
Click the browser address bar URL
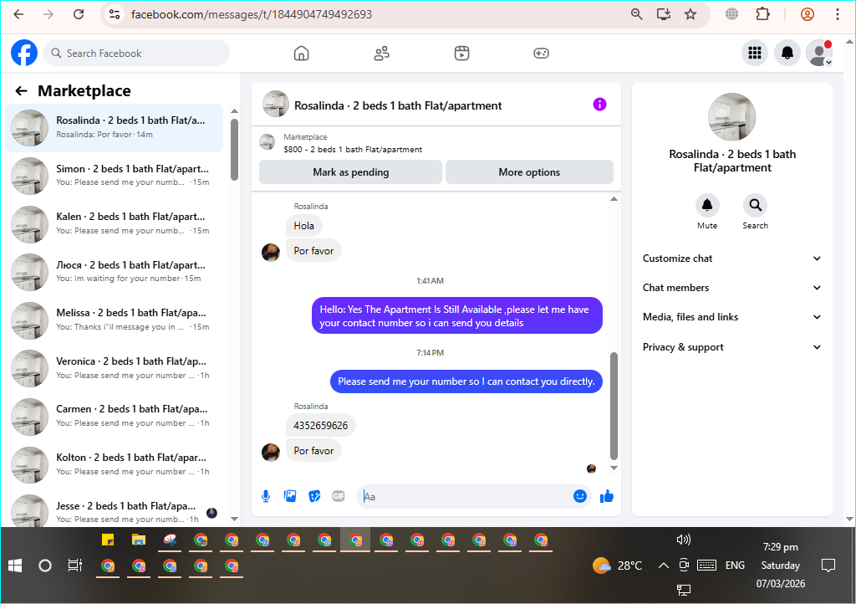coord(252,14)
